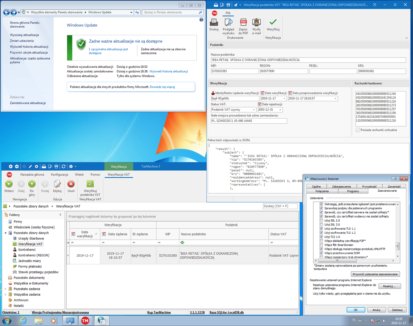The width and height of the screenshot is (413, 326).
Task: Open the Status VAT dropdown
Action: [254, 109]
